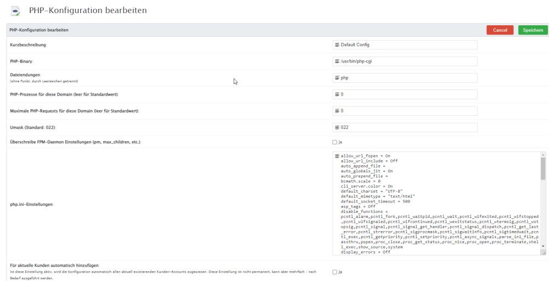Click the 'php.ini-Einstellungen:' label
Screen dimensions: 549x281
31,204
